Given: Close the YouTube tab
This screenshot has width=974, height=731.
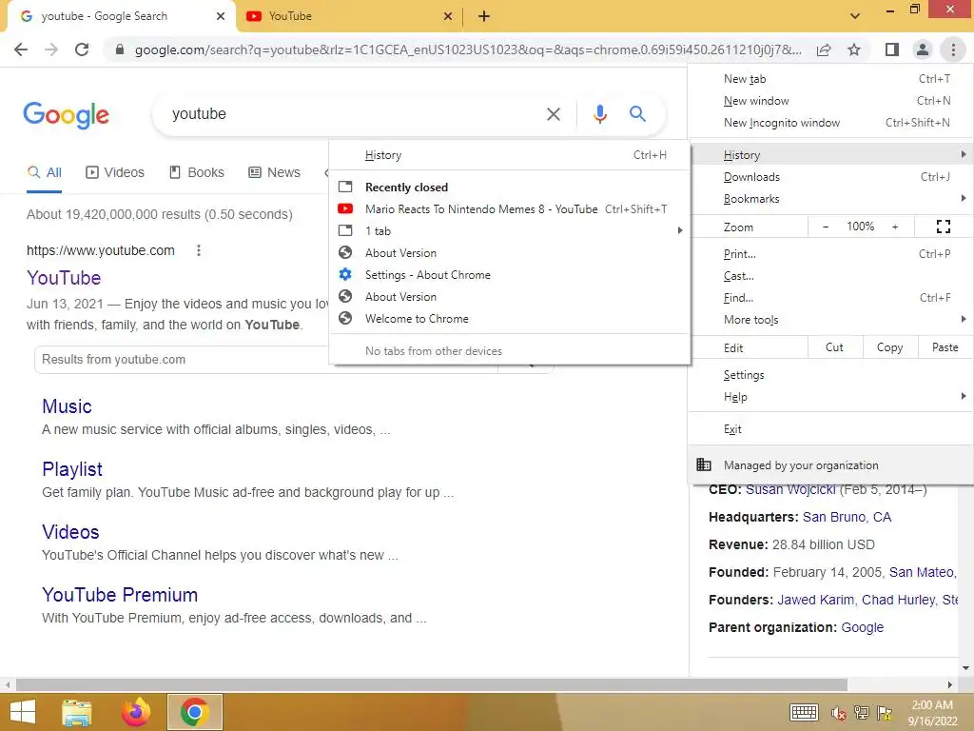Looking at the screenshot, I should point(447,16).
